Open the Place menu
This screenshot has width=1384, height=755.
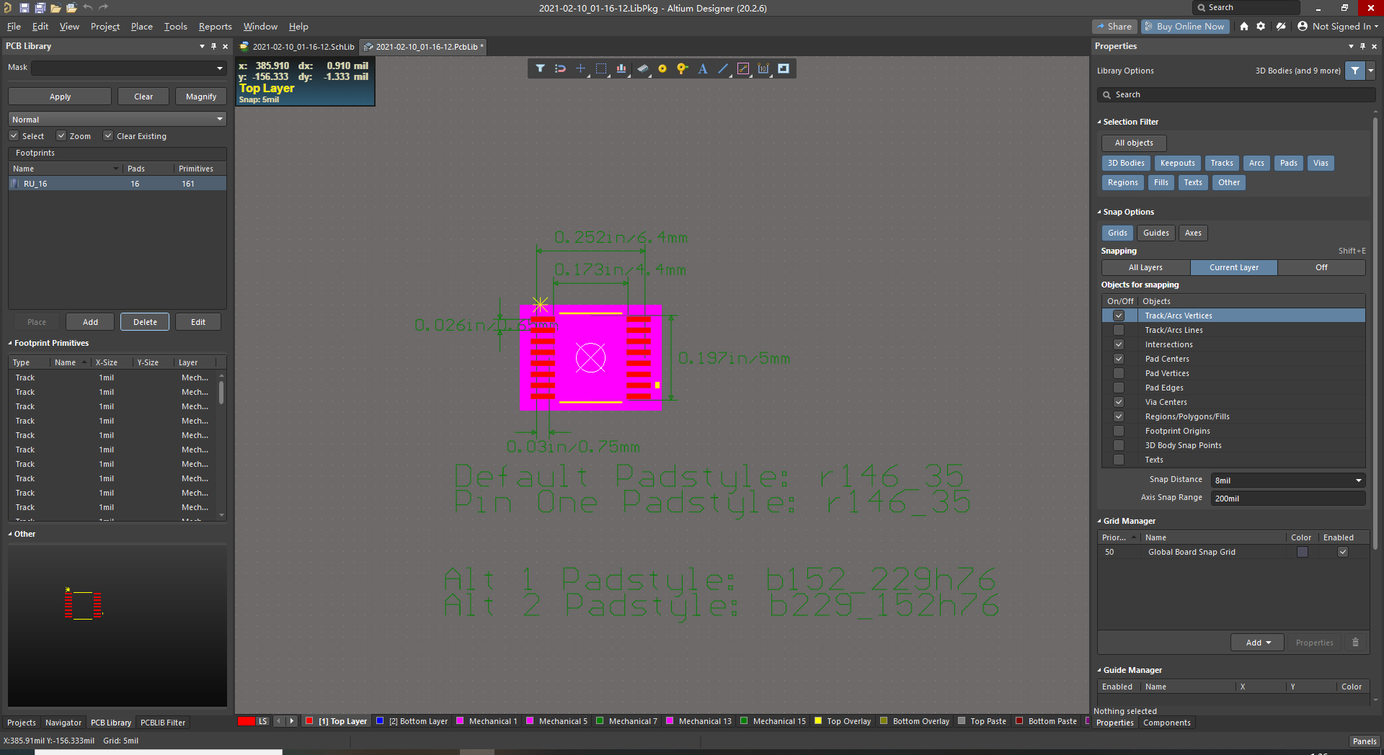[x=141, y=27]
